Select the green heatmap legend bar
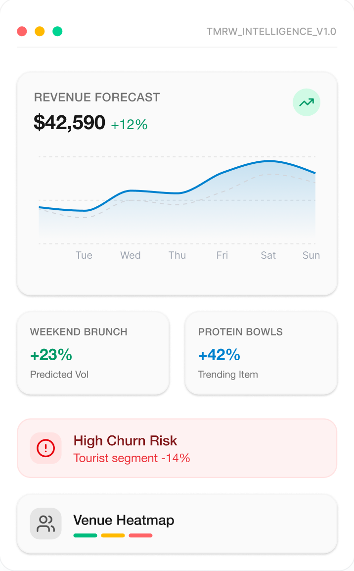354x571 pixels. (85, 535)
